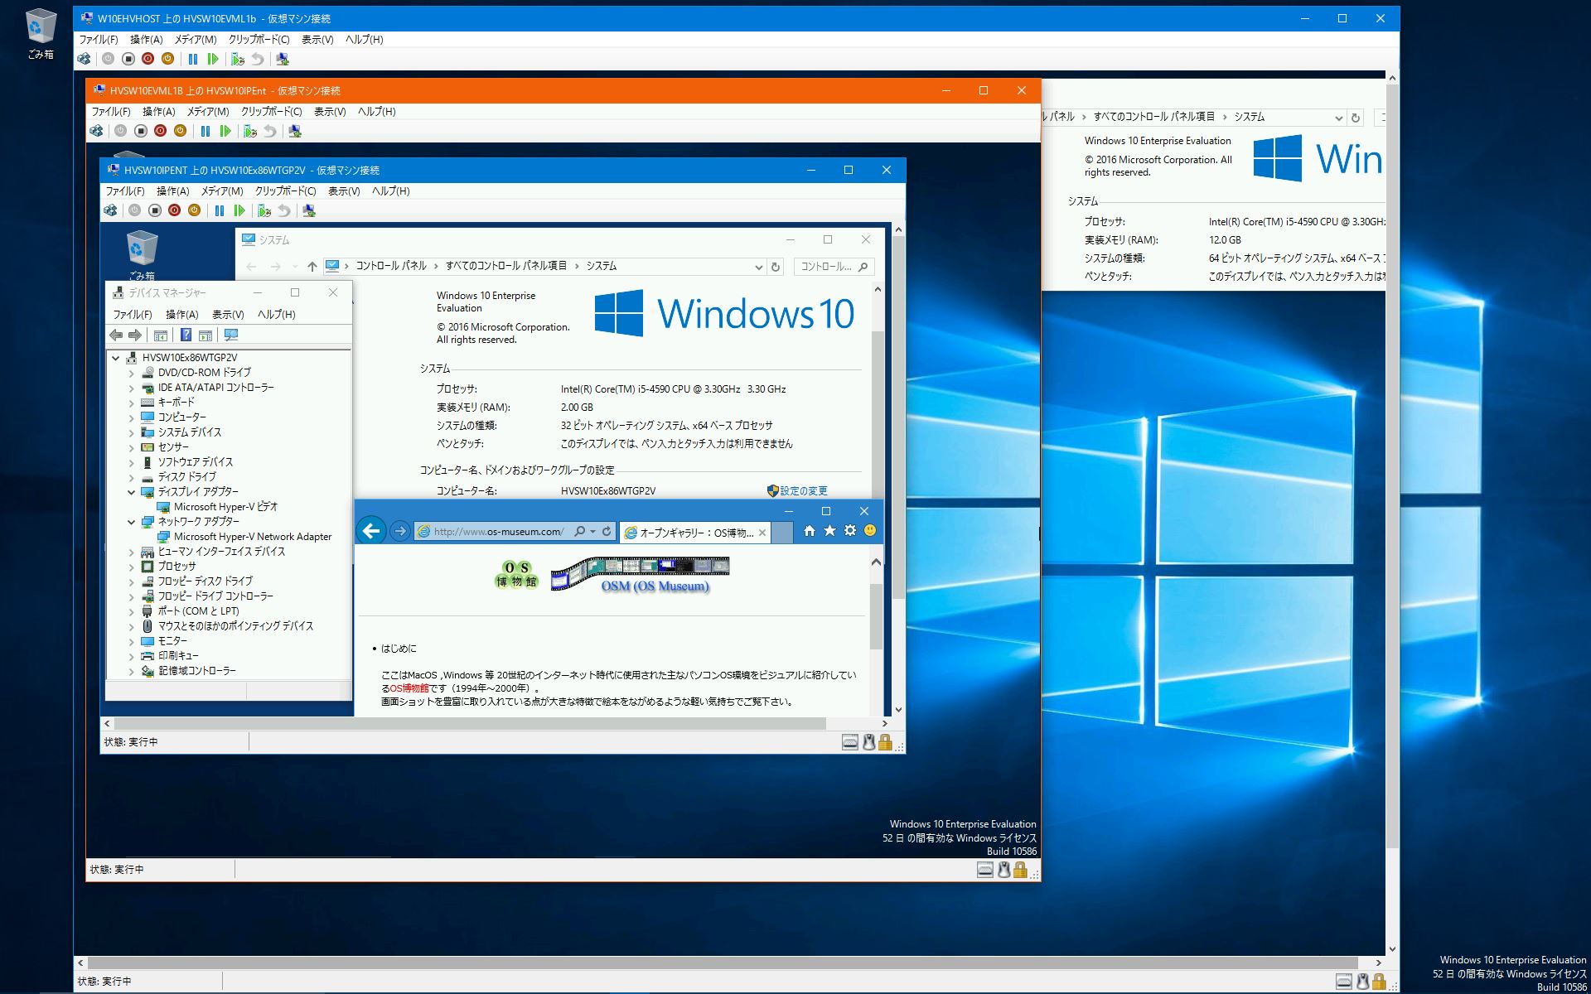Expand プロセッサ tree node

tap(131, 567)
